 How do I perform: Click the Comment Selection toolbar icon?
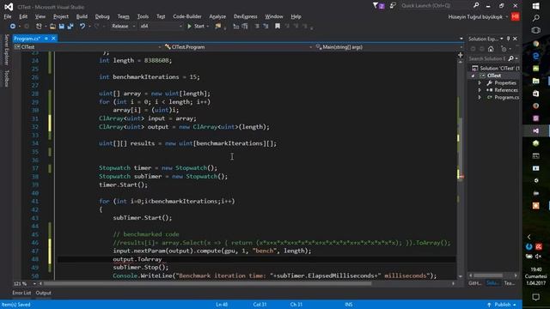coord(236,27)
